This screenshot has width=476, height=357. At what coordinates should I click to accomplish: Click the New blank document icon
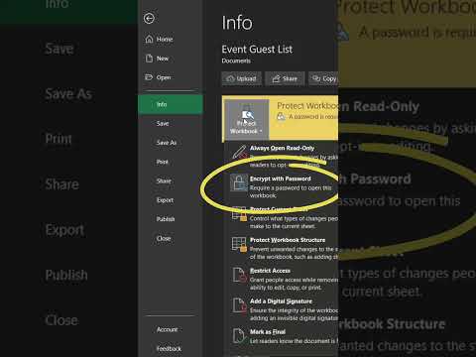tap(149, 59)
